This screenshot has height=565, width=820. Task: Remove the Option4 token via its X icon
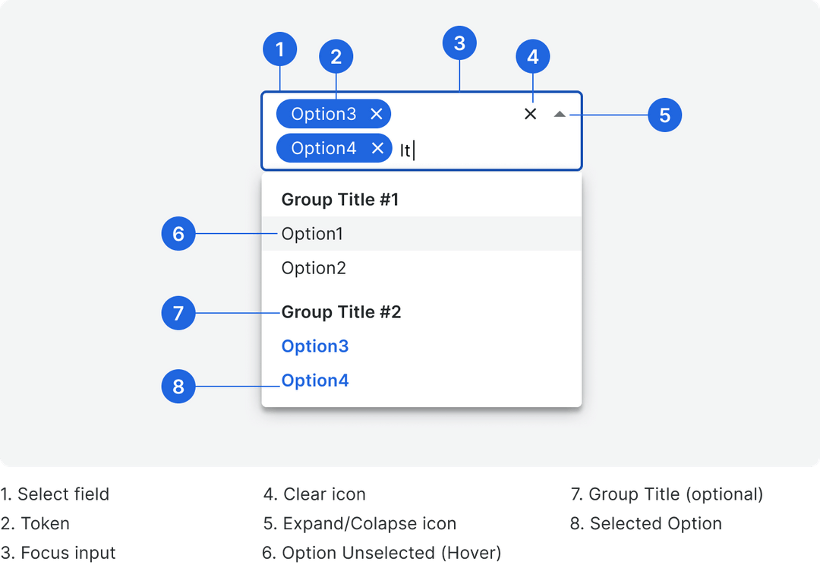click(377, 147)
